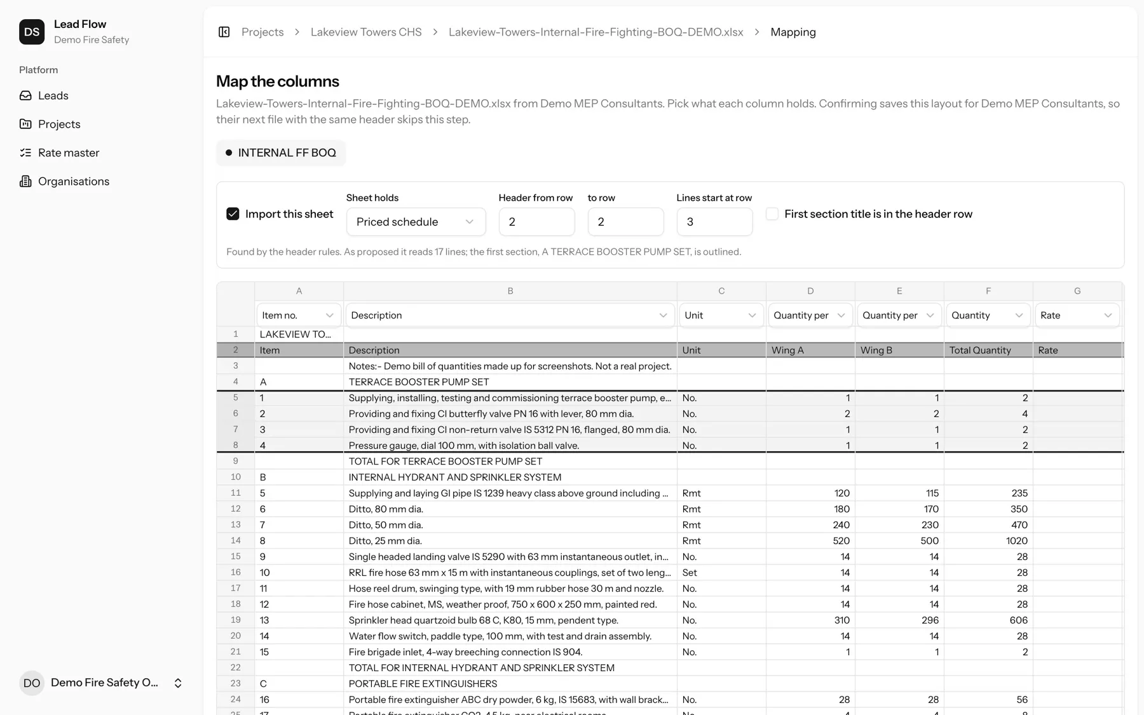Click the Organisations building icon
The width and height of the screenshot is (1144, 715).
25,181
